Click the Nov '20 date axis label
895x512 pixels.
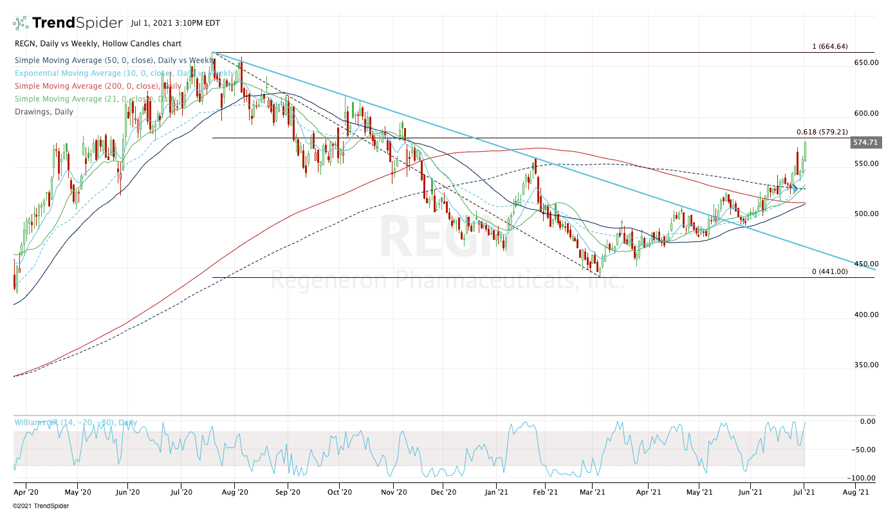point(393,492)
